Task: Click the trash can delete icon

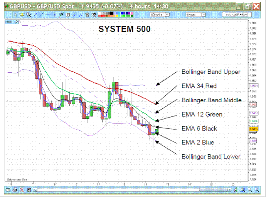Action: [87, 15]
